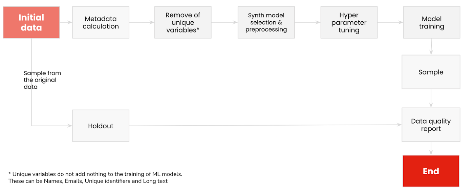Click the unique variables footnote text
The height and width of the screenshot is (195, 474).
pyautogui.click(x=95, y=177)
